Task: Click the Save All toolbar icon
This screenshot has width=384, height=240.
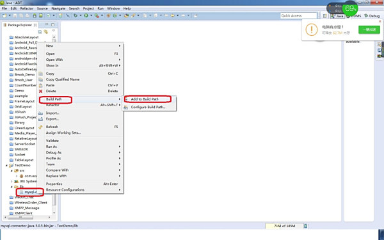Action: coord(21,15)
